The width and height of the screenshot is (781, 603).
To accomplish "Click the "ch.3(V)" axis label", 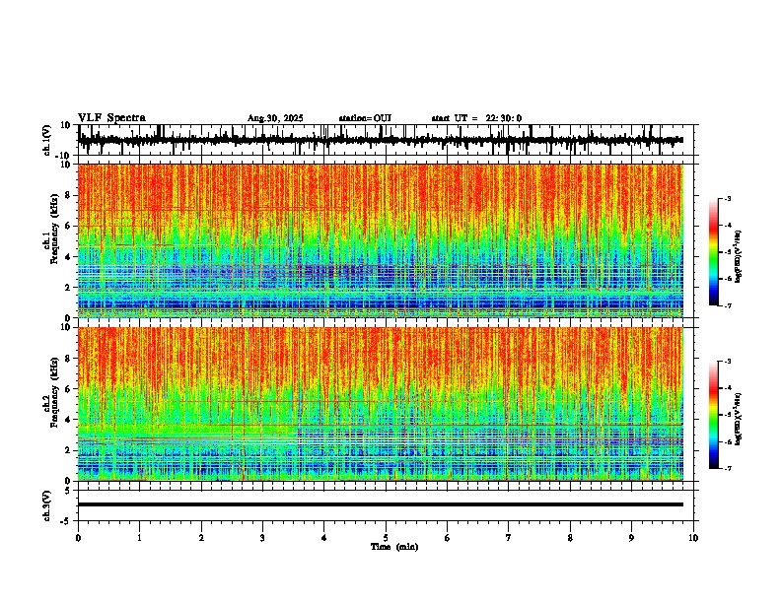I will (47, 505).
